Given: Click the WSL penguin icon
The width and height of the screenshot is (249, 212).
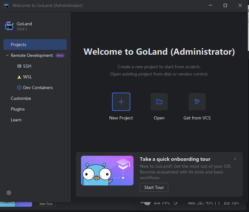Looking at the screenshot, I should point(19,77).
